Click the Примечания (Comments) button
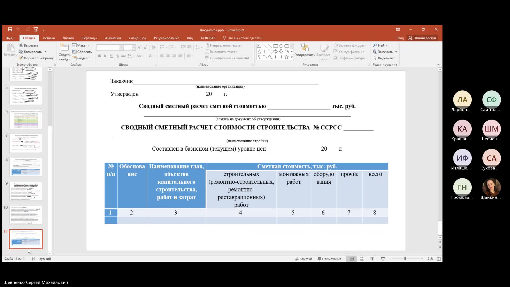Screen dimensions: 510x287 pos(329,259)
